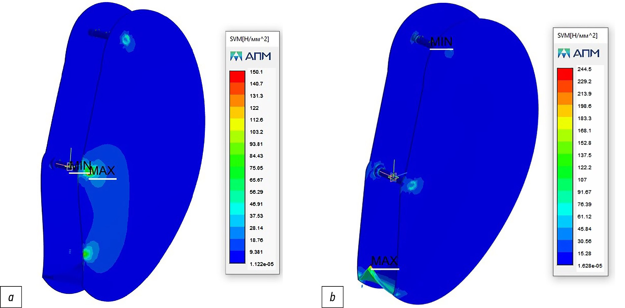Select the coordinate axis triad in plot a
The width and height of the screenshot is (625, 308).
pos(70,165)
